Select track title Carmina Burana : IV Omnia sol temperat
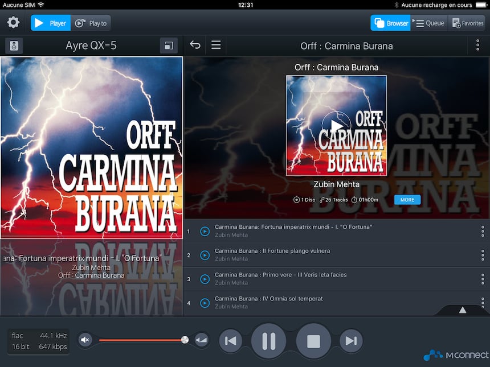 click(269, 299)
